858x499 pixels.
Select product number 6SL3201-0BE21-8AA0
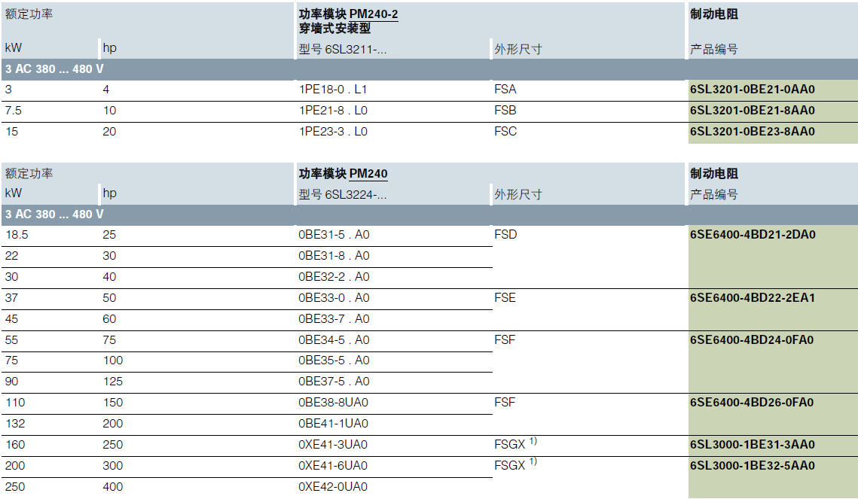[752, 111]
